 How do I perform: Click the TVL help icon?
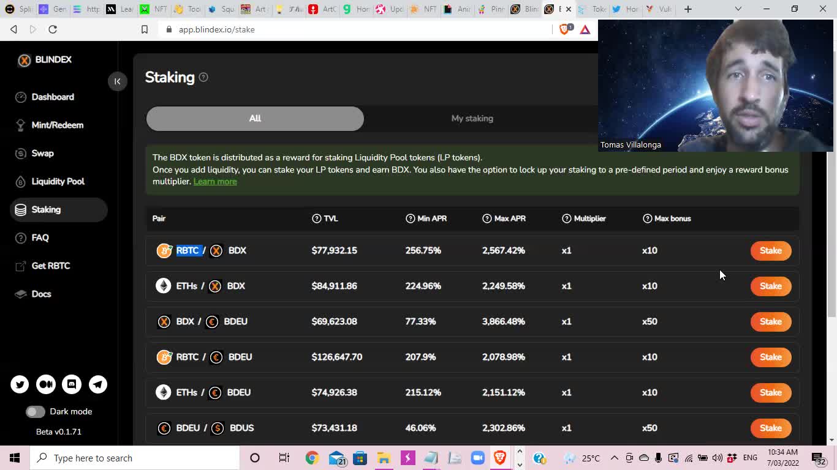(x=317, y=218)
